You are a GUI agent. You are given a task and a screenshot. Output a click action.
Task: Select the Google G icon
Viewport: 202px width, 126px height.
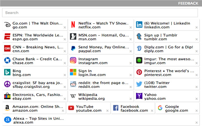160,108
